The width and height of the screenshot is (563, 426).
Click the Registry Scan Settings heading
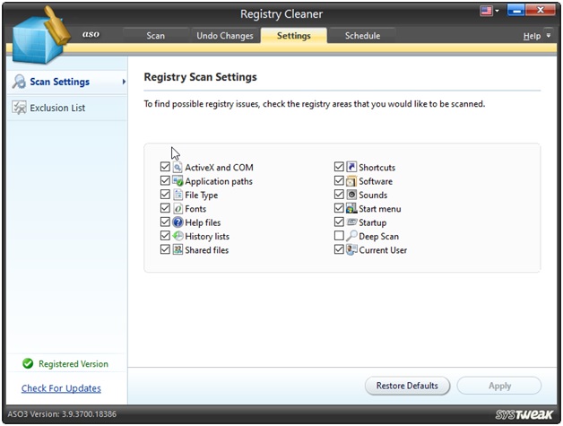point(200,77)
